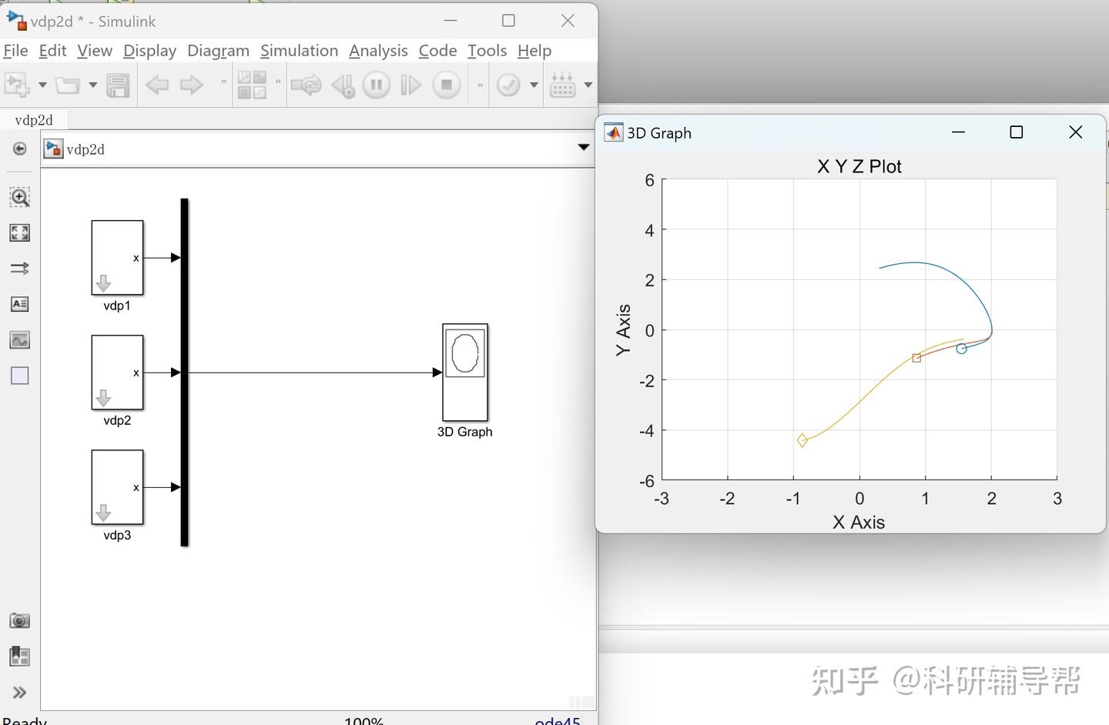Viewport: 1109px width, 725px height.
Task: Open the Simulink Library Browser
Action: point(250,85)
